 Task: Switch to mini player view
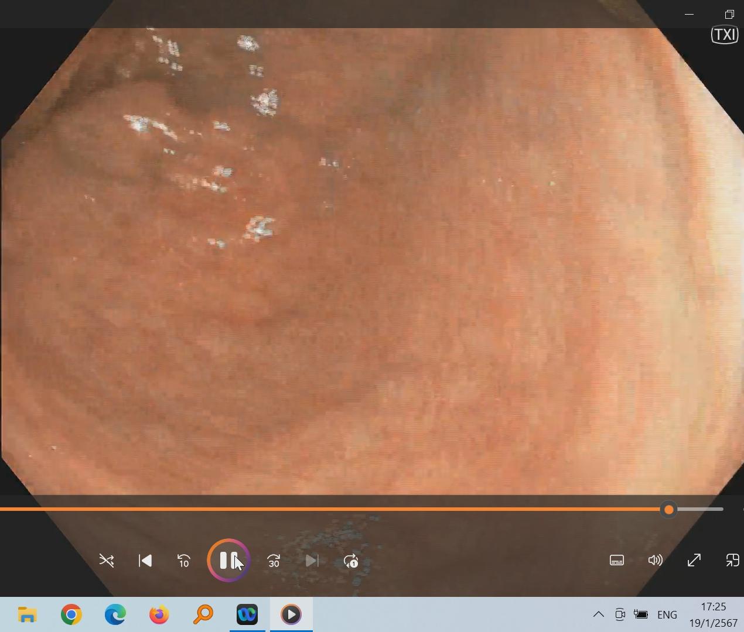click(x=732, y=560)
